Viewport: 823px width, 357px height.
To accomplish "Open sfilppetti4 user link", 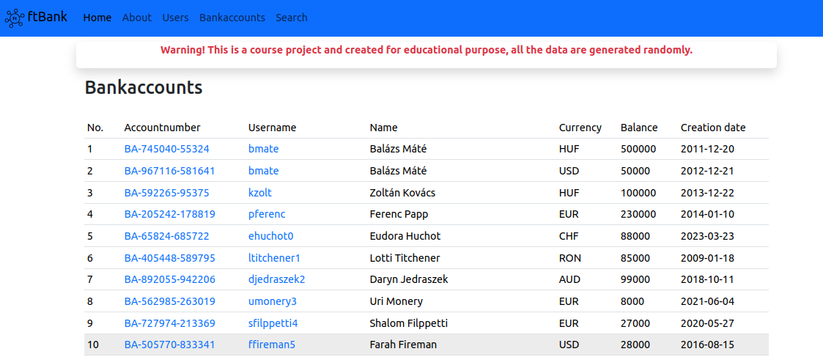I will [x=273, y=323].
